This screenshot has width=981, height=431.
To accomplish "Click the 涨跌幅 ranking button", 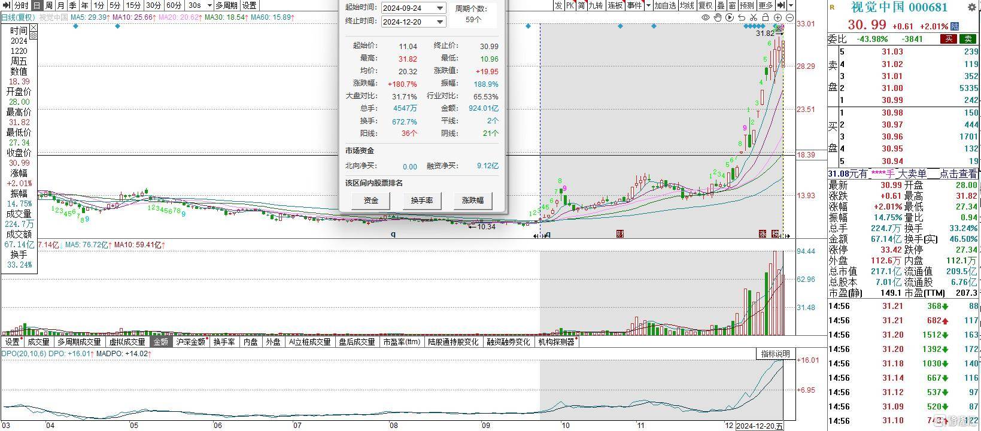I will click(x=472, y=200).
